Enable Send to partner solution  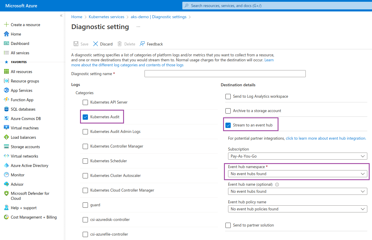pos(228,225)
